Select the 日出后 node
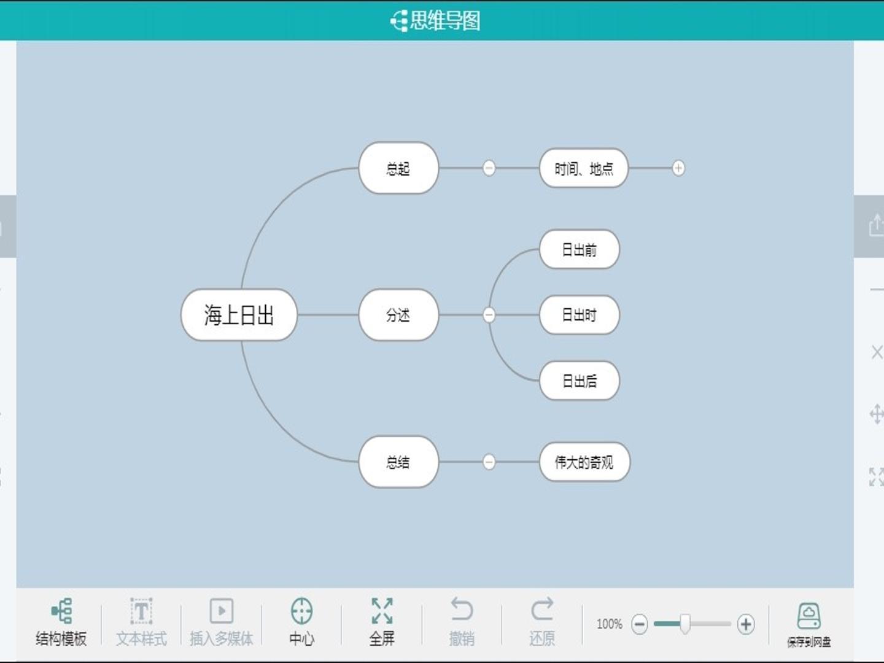This screenshot has width=884, height=663. pyautogui.click(x=580, y=381)
